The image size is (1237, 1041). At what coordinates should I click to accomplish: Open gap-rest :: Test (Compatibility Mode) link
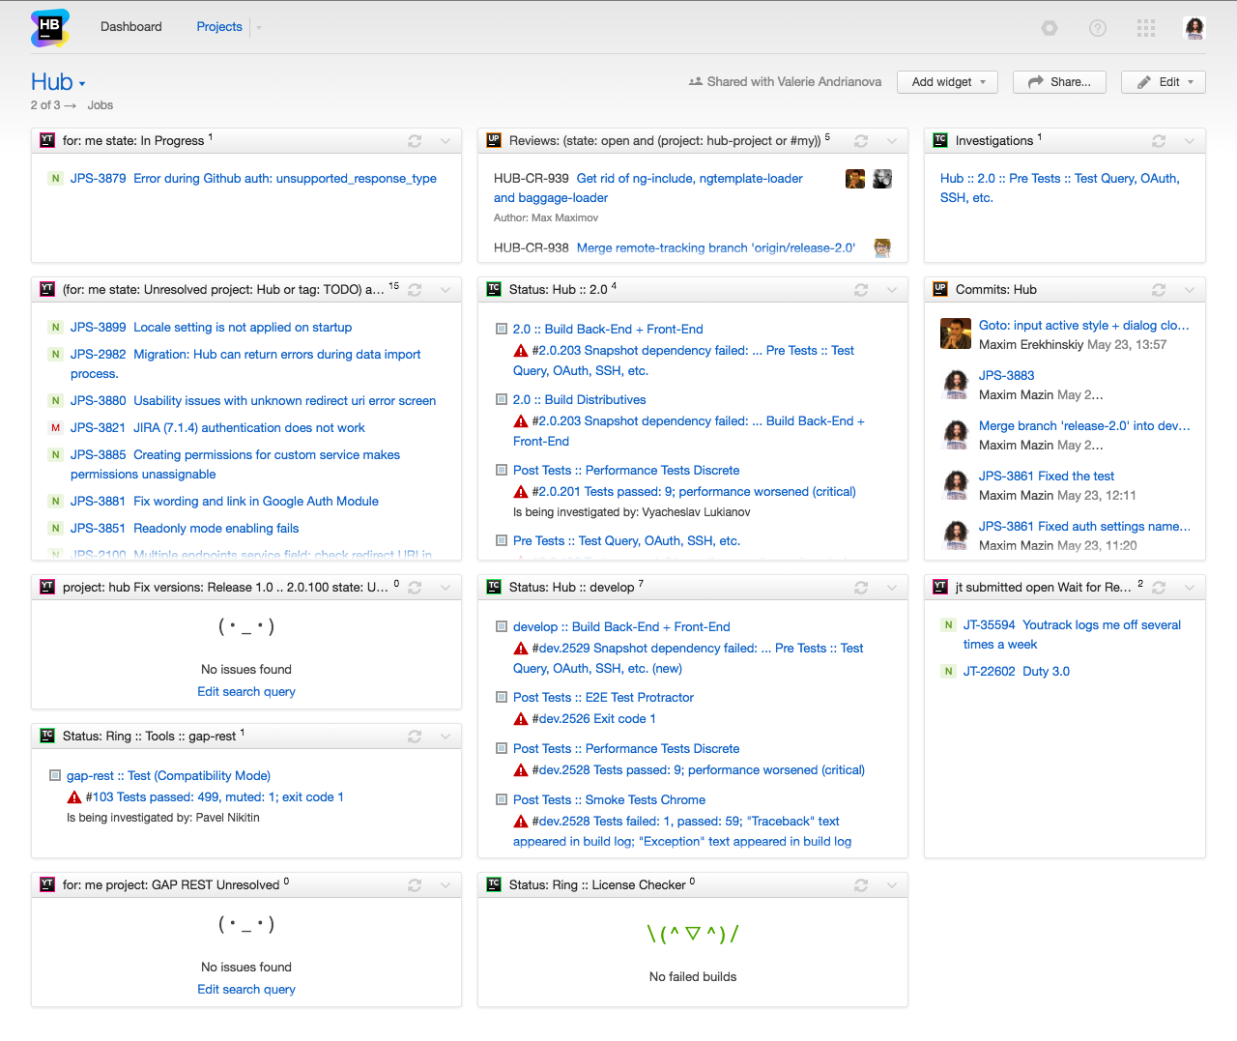pyautogui.click(x=168, y=776)
